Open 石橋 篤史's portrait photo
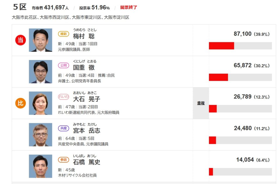The width and height of the screenshot is (279, 184). pyautogui.click(x=41, y=166)
